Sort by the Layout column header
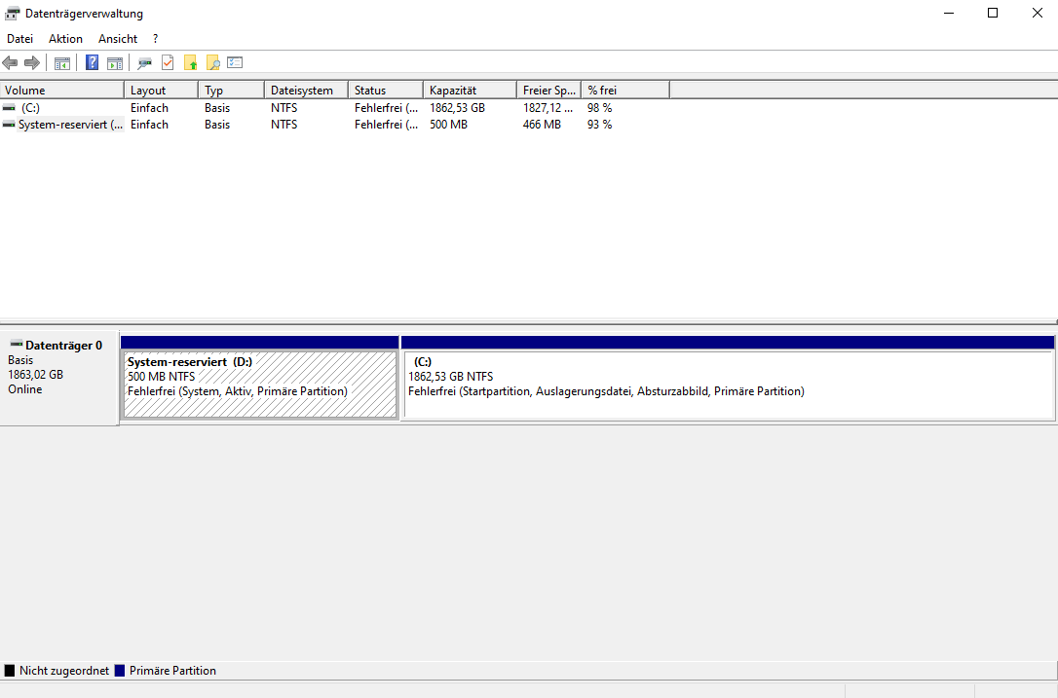Viewport: 1058px width, 698px height. point(162,91)
